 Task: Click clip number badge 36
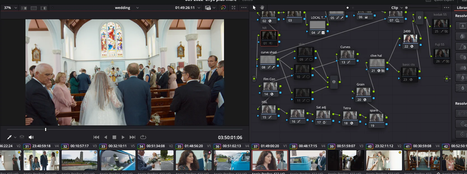[218, 146]
